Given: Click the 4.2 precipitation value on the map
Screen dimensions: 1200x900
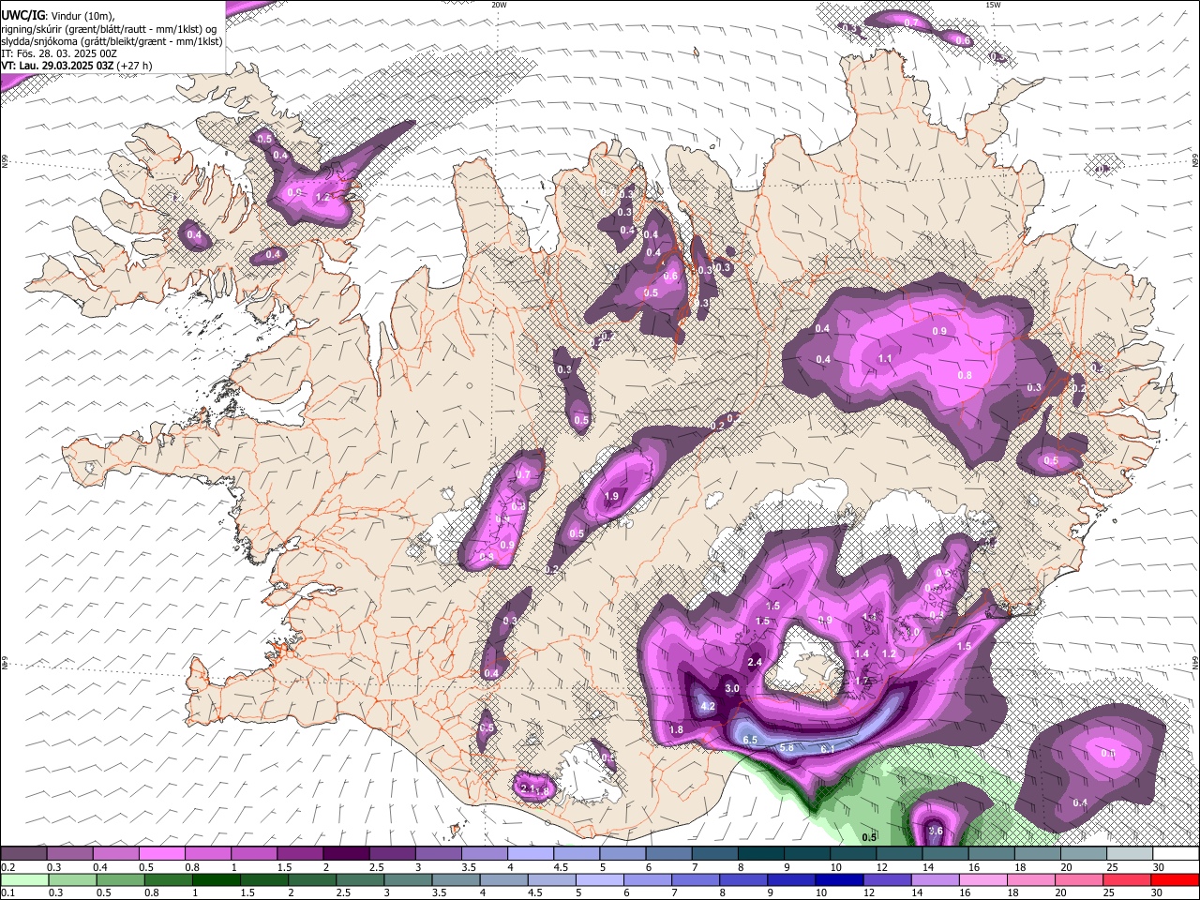Looking at the screenshot, I should tap(708, 706).
